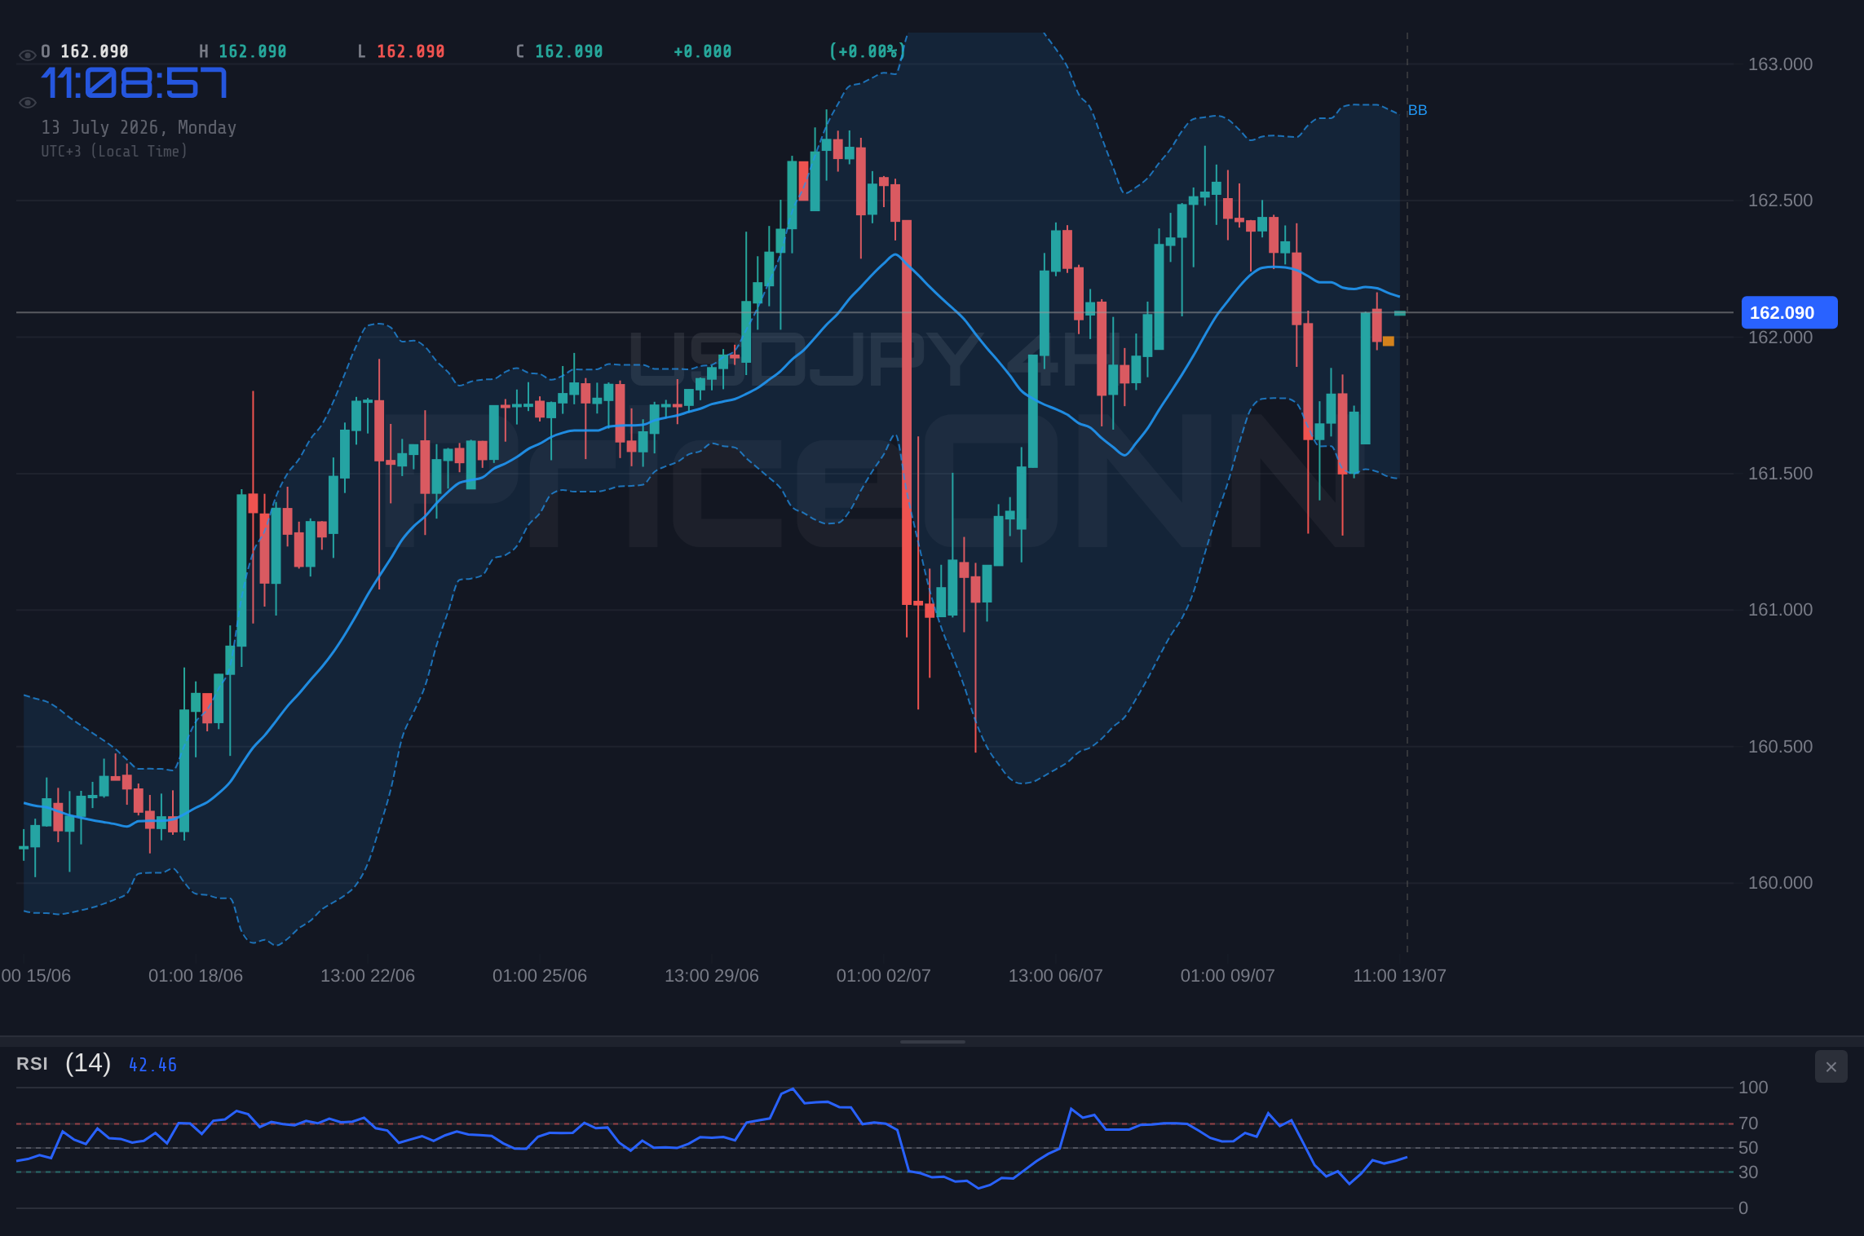Click the 162.090 current price tag
The image size is (1864, 1236).
click(1789, 312)
